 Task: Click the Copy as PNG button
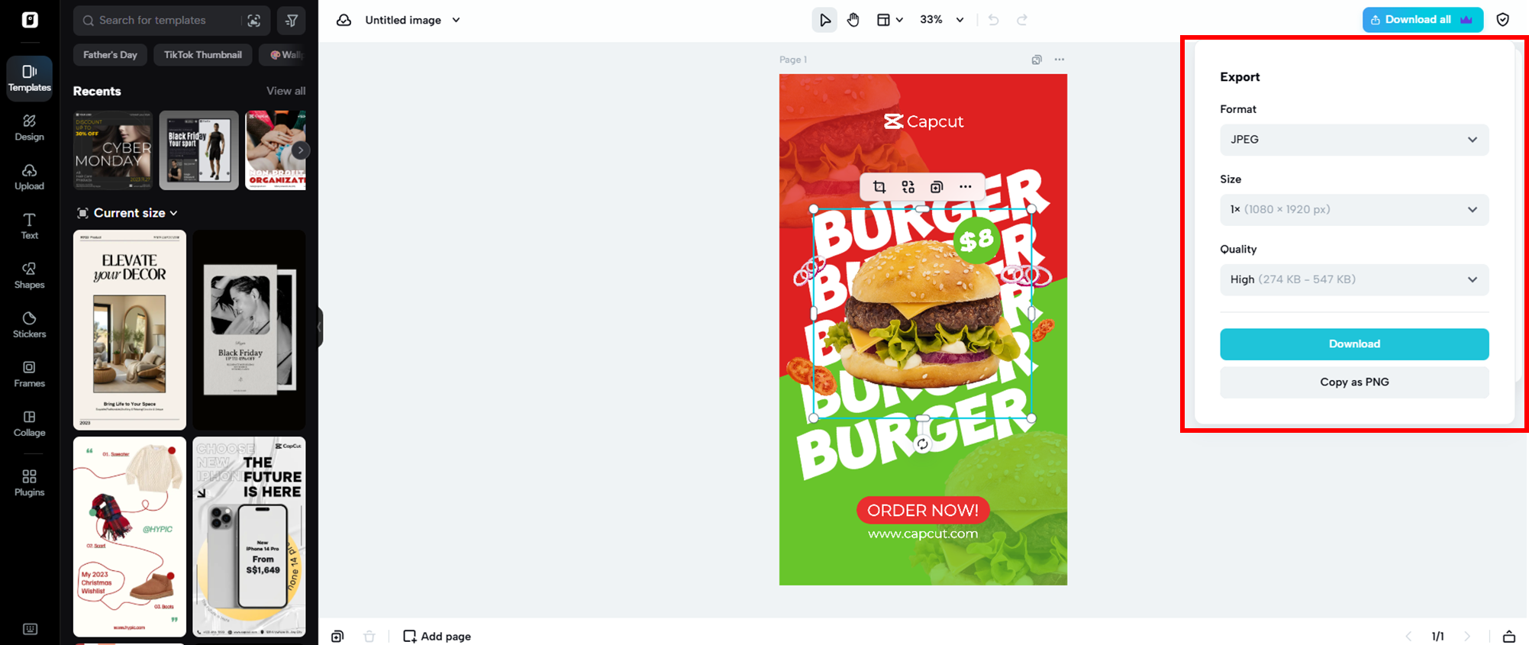tap(1354, 382)
